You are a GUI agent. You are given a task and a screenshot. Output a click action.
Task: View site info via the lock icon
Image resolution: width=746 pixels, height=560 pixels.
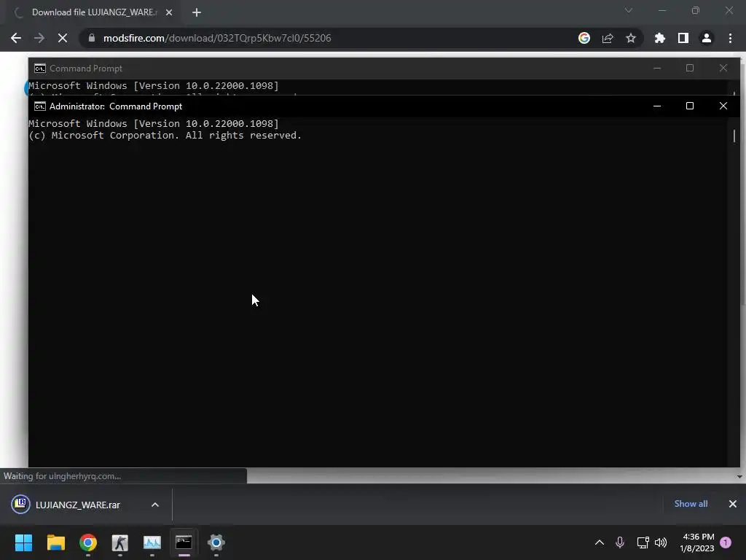click(x=91, y=38)
